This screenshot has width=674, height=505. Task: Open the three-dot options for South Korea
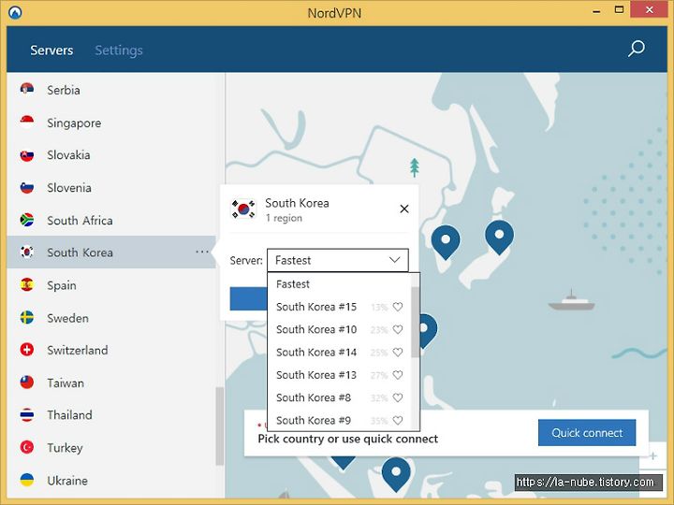click(x=201, y=252)
